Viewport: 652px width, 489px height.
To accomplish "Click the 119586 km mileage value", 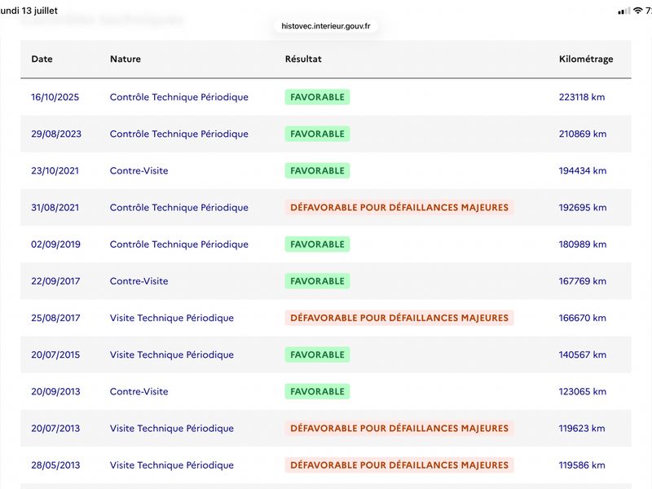I will coord(582,465).
